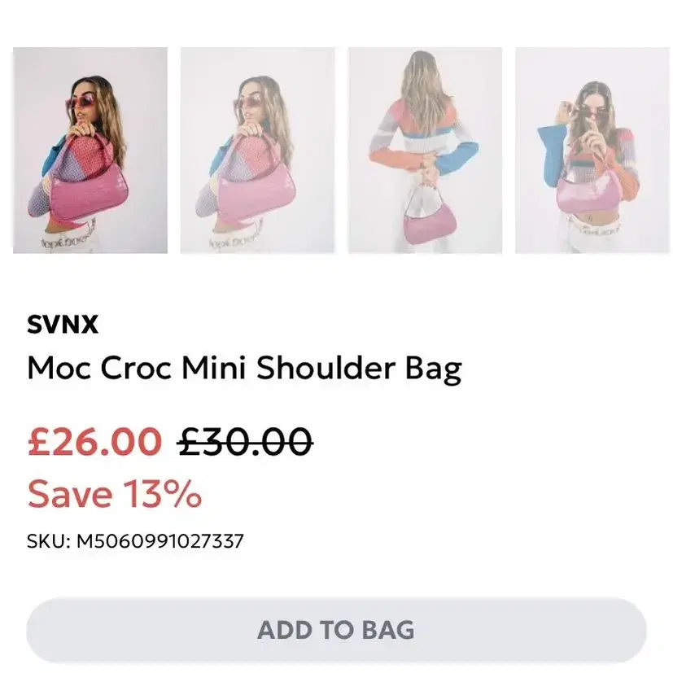Open the back-view photo thumbnail
The image size is (673, 673).
[x=425, y=151]
